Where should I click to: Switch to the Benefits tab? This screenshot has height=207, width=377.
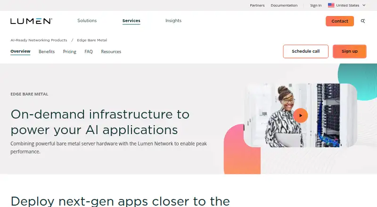click(x=47, y=52)
